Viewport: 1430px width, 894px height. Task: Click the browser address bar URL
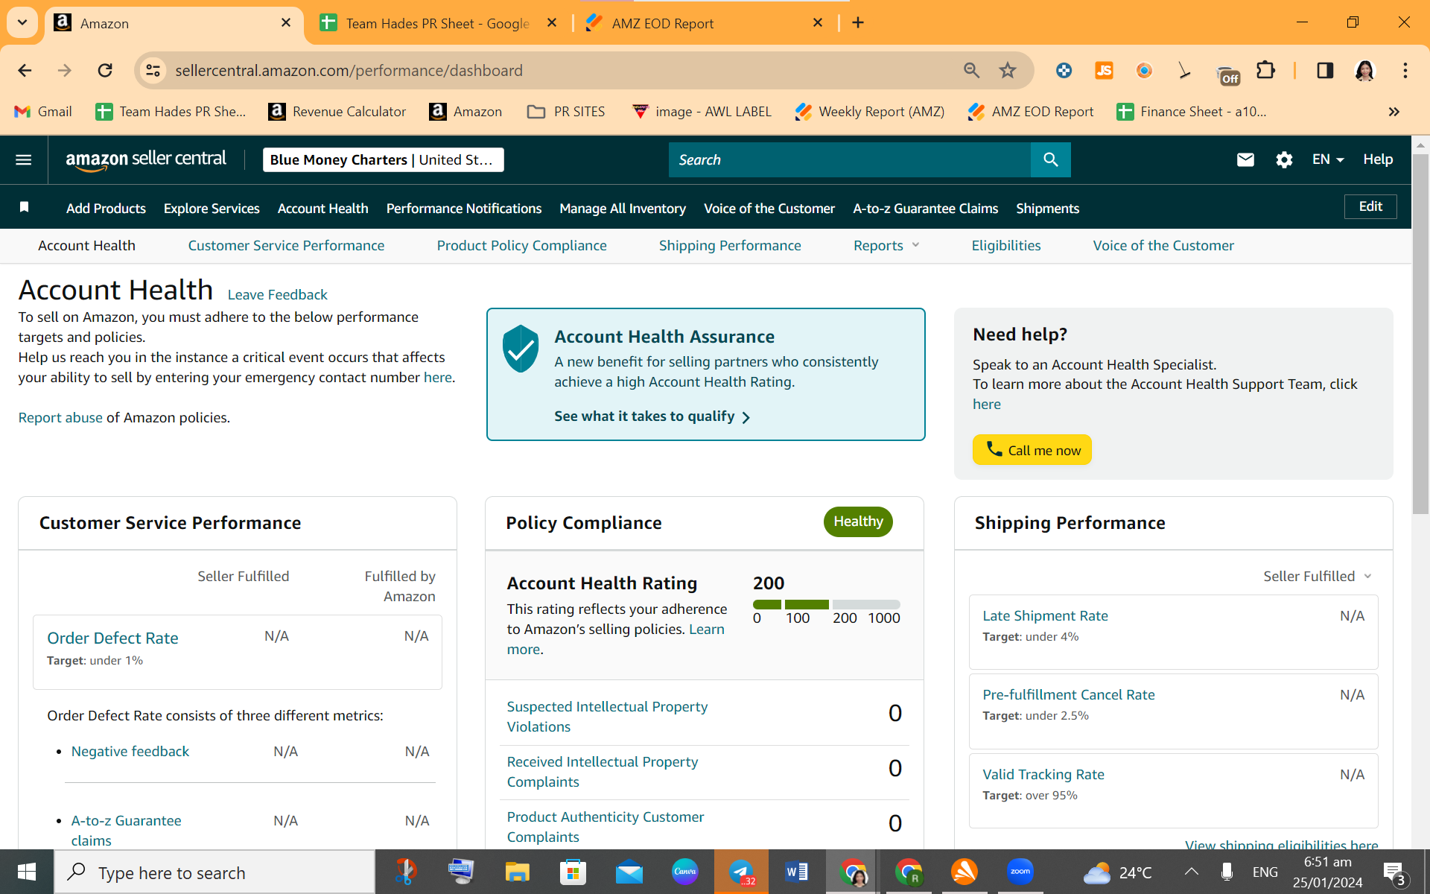349,71
